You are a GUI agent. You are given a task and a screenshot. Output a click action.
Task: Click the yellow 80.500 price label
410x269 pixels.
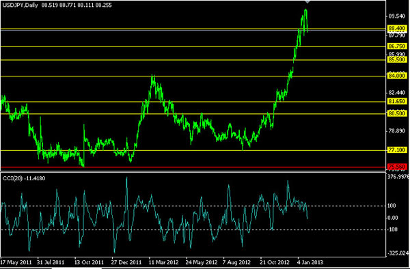click(396, 113)
